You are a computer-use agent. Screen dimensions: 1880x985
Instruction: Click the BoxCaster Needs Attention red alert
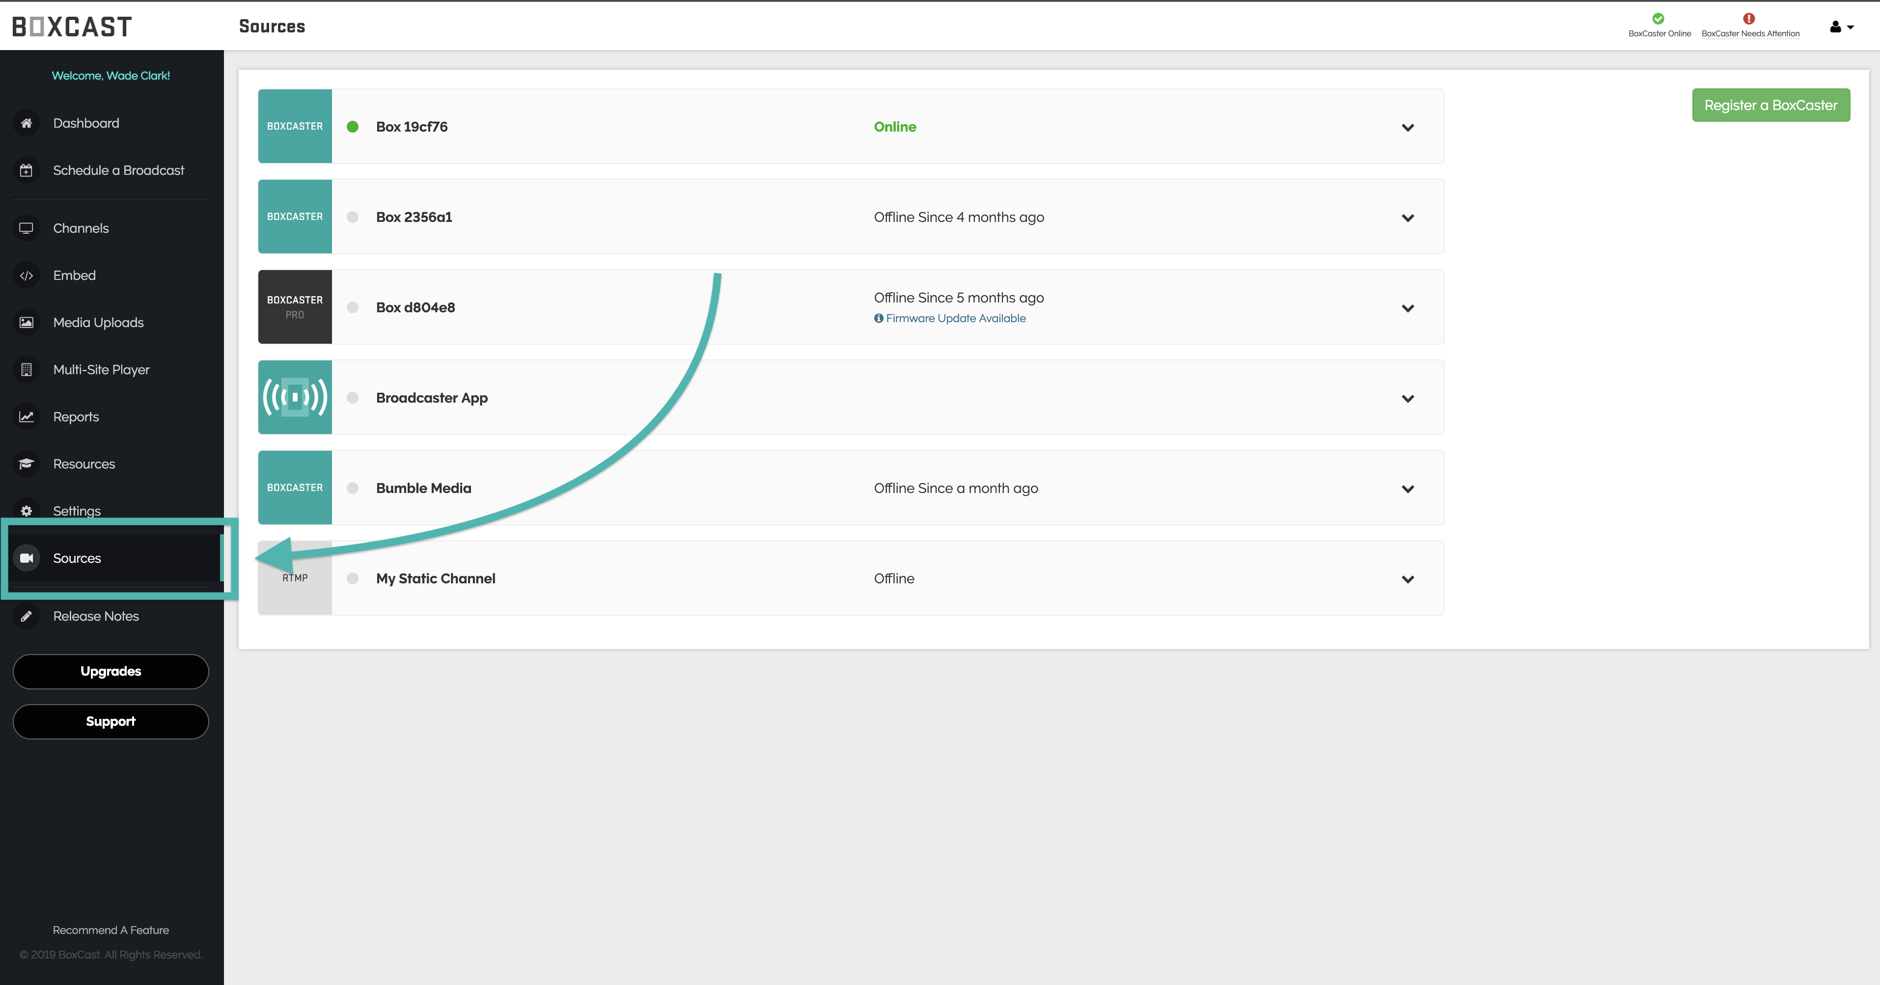[1749, 19]
